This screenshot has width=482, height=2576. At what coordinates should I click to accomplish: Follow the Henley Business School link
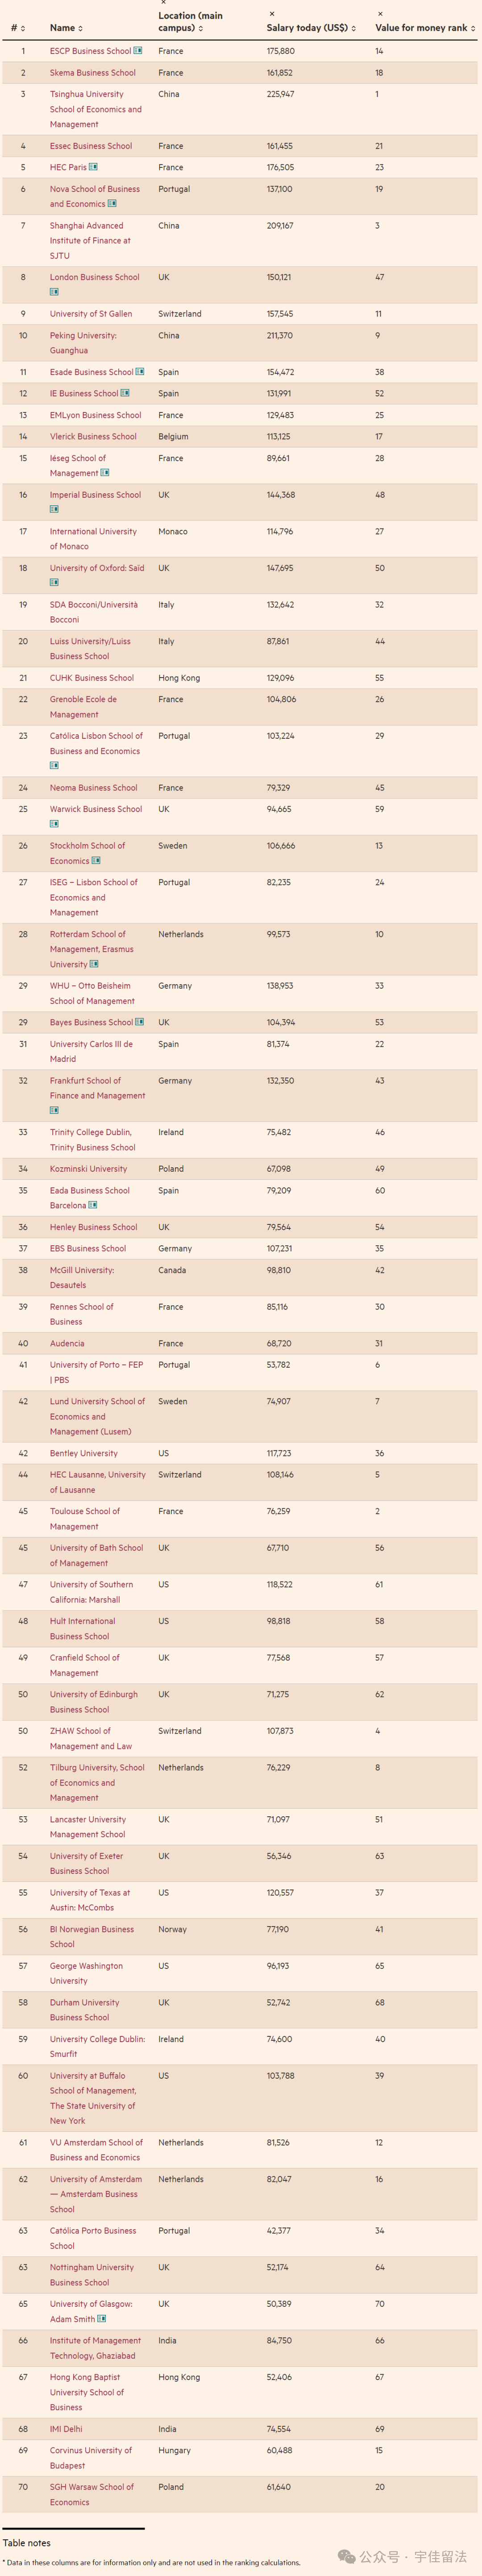coord(94,1227)
